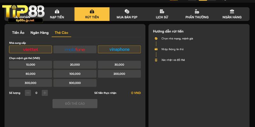255x127 pixels.
Task: Click the TIP88 logo
Action: [23, 11]
